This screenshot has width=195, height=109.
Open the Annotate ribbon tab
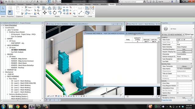(43, 4)
